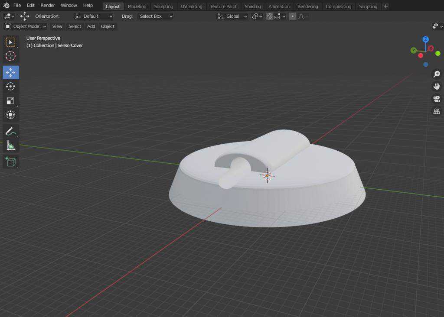The height and width of the screenshot is (317, 444).
Task: Switch to the Sculpting workspace tab
Action: click(163, 6)
